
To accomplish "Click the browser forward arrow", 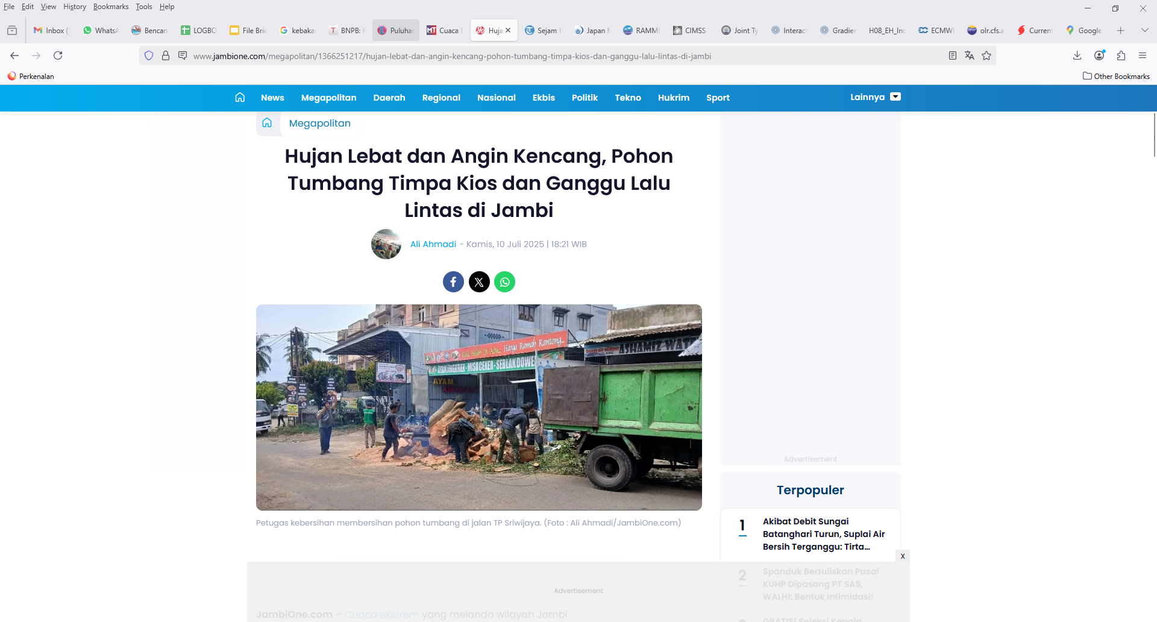I will click(36, 55).
